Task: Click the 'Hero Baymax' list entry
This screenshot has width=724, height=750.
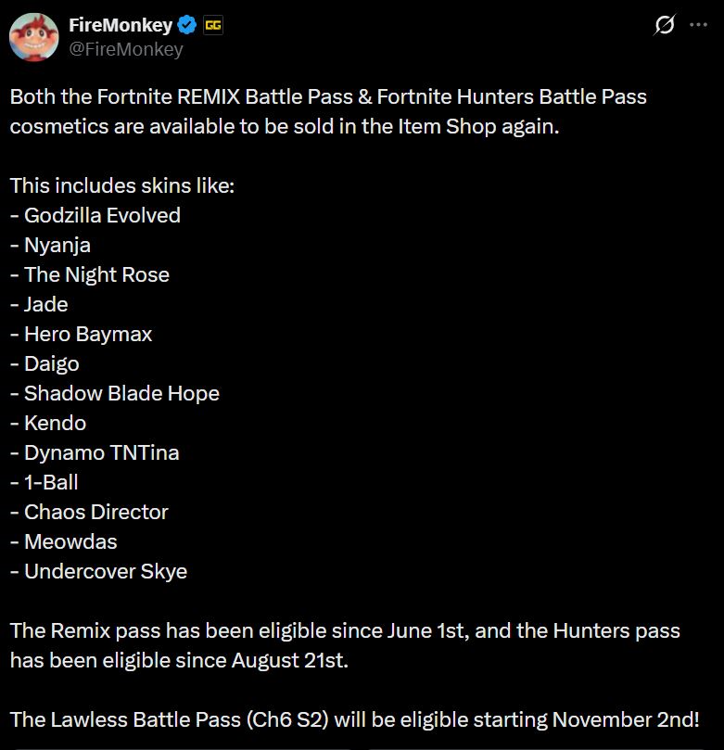Action: point(81,335)
